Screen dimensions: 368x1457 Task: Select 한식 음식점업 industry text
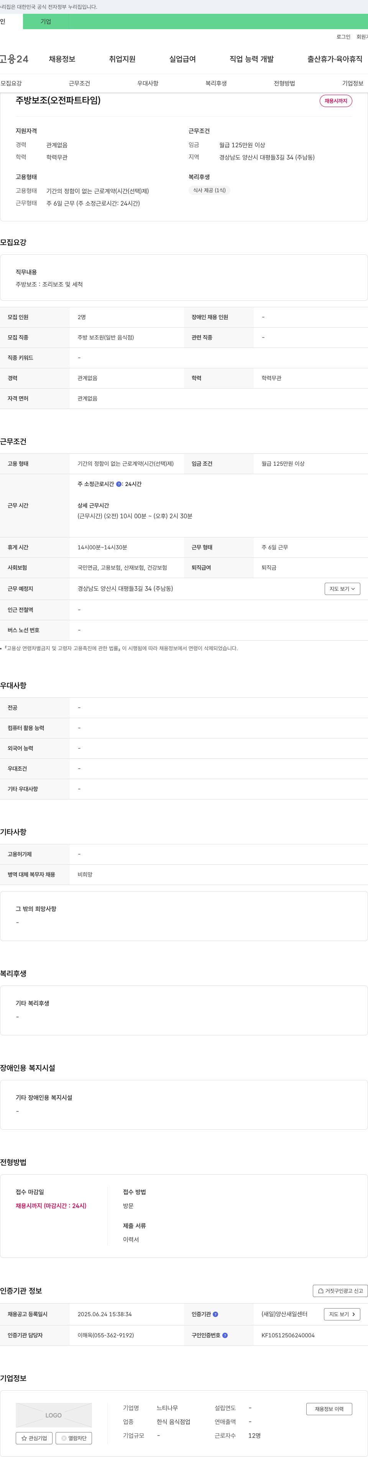(174, 1421)
